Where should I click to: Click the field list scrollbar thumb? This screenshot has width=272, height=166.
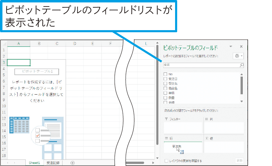(x=242, y=85)
